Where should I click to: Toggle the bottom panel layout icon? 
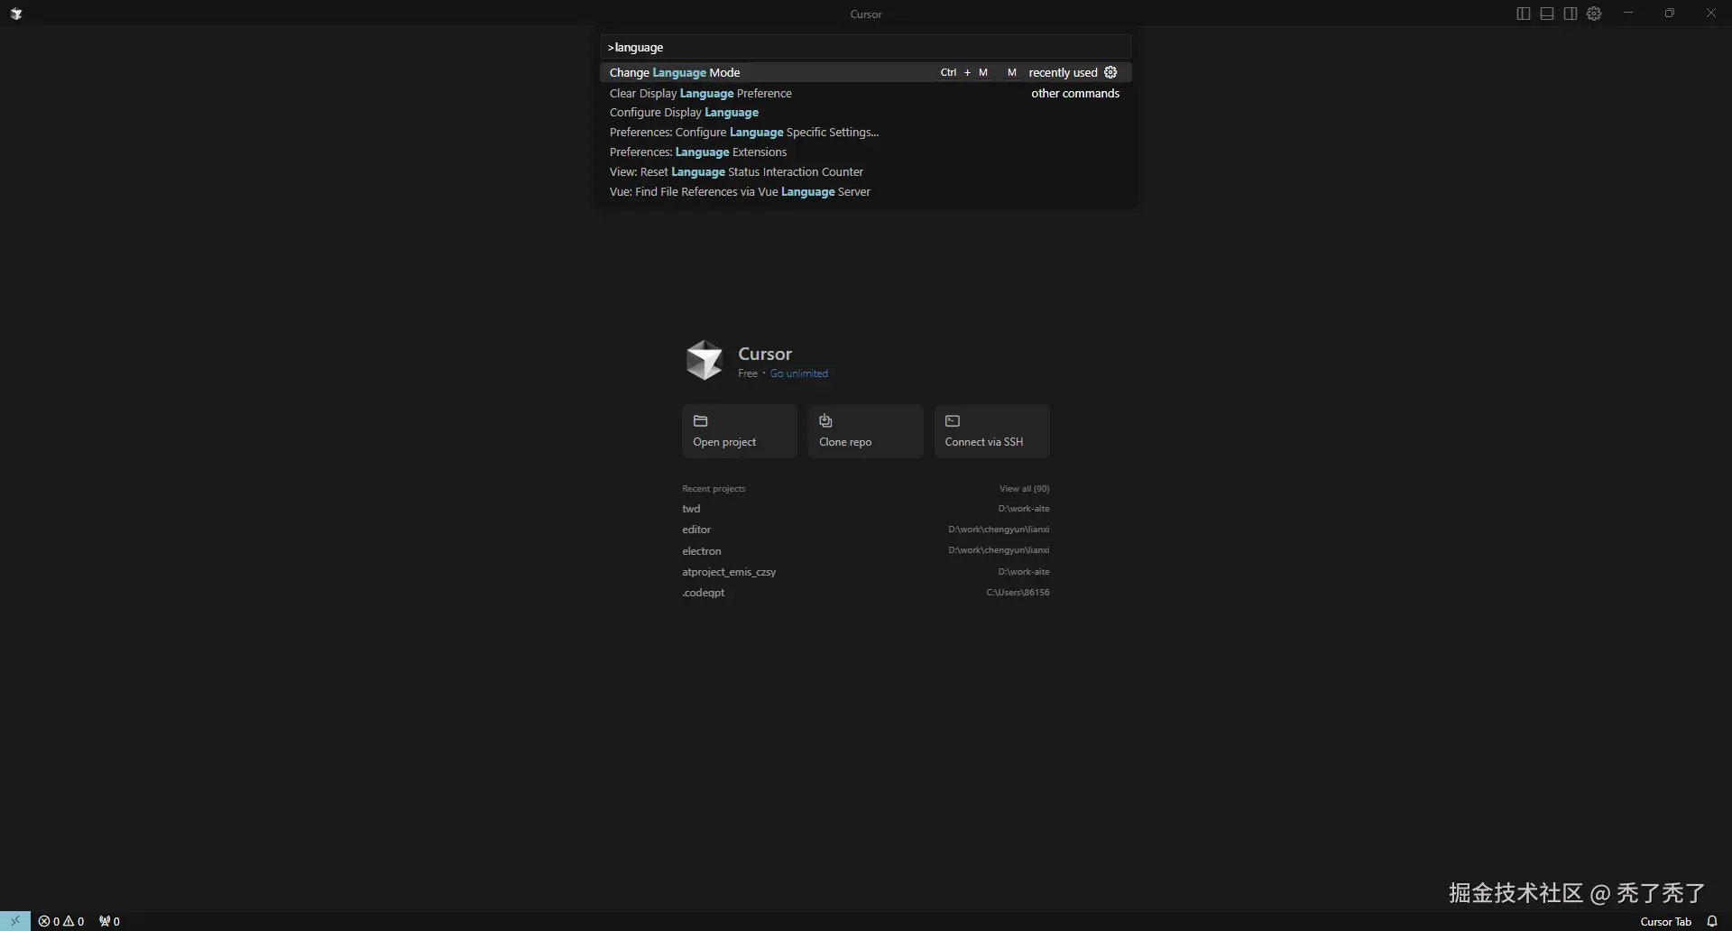point(1547,14)
